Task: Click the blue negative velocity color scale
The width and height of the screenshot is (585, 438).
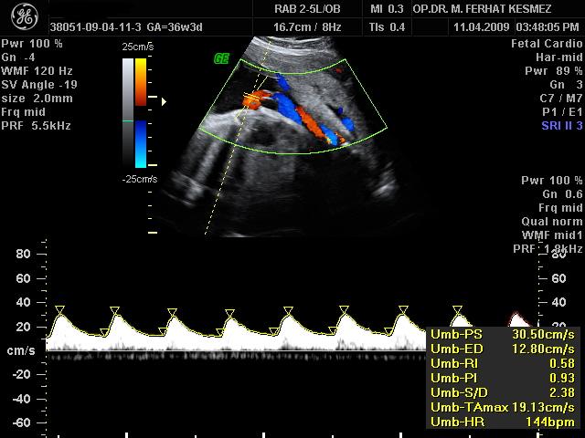Action: [141, 144]
